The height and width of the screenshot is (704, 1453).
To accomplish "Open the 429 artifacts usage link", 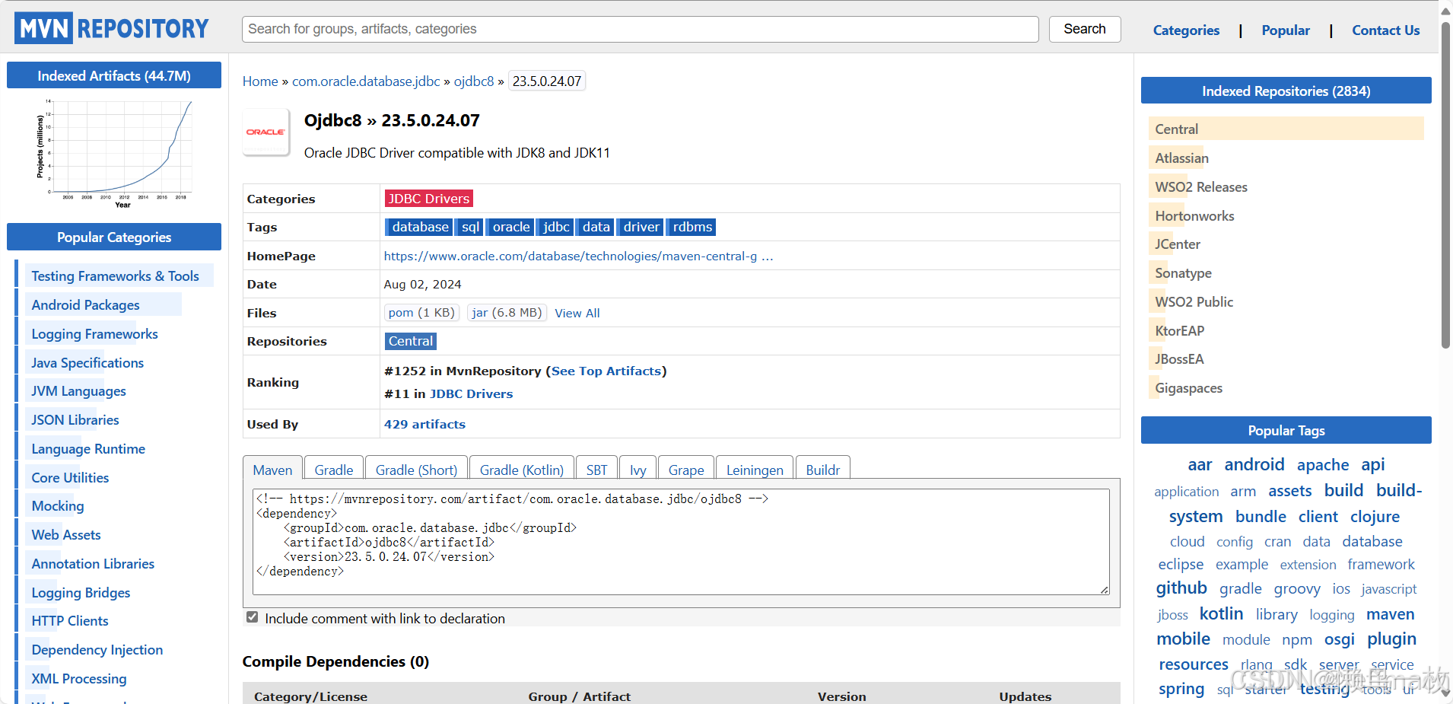I will (424, 425).
